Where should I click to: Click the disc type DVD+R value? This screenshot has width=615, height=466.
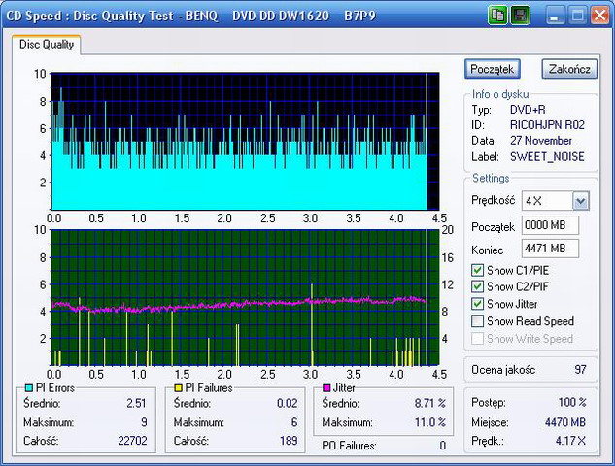click(528, 110)
